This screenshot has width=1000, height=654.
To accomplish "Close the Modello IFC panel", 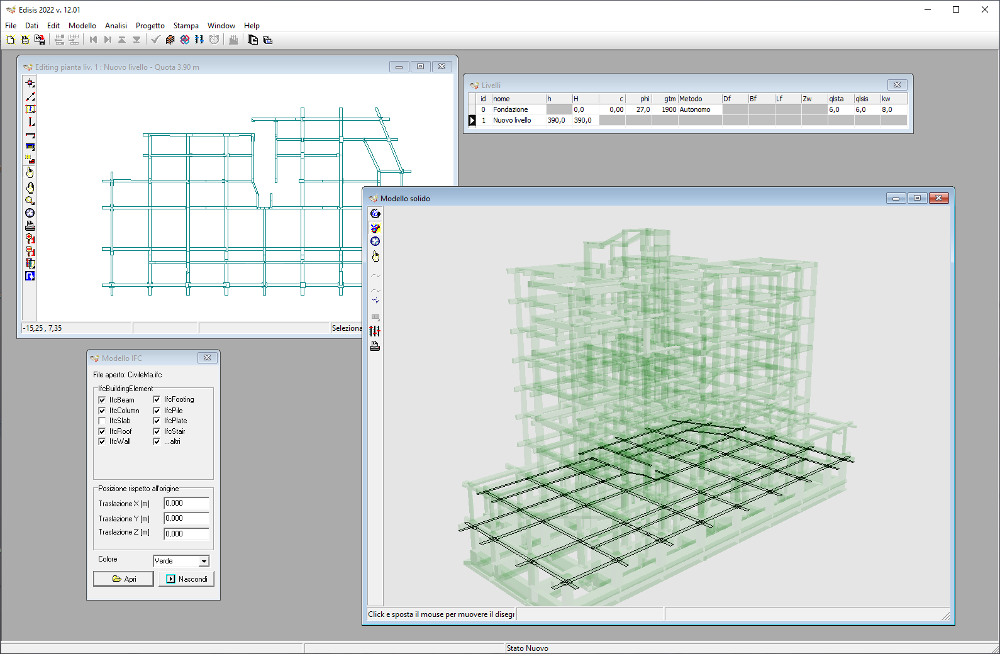I will [207, 358].
